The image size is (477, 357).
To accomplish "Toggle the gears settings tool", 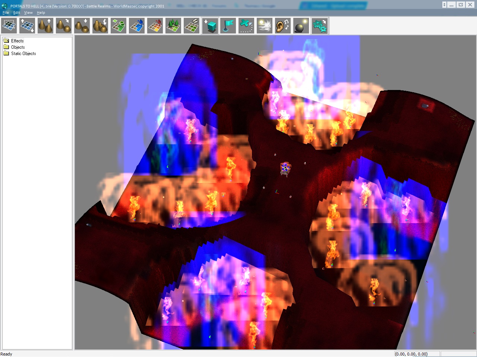I will (x=319, y=26).
